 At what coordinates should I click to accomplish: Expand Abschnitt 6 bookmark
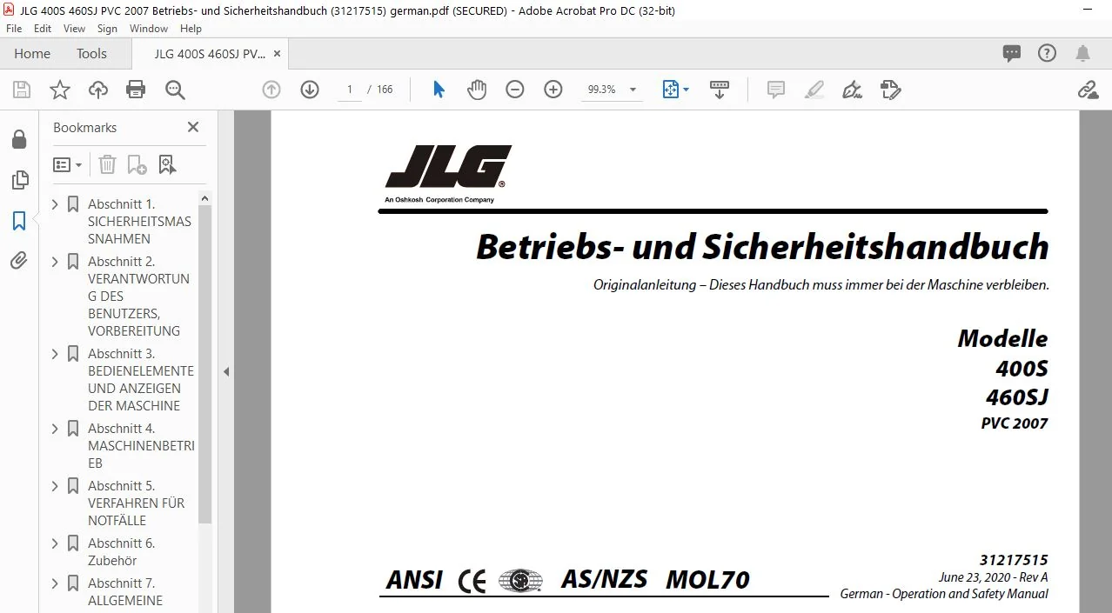(56, 543)
